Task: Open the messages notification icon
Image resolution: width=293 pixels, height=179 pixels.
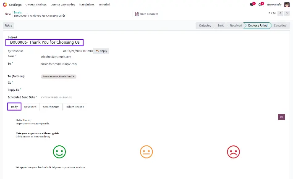Action: coord(252,4)
